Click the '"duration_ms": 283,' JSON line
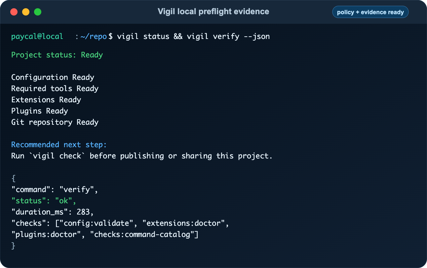 tap(53, 212)
